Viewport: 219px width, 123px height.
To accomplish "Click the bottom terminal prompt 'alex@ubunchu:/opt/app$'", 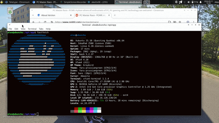I will (x=22, y=114).
